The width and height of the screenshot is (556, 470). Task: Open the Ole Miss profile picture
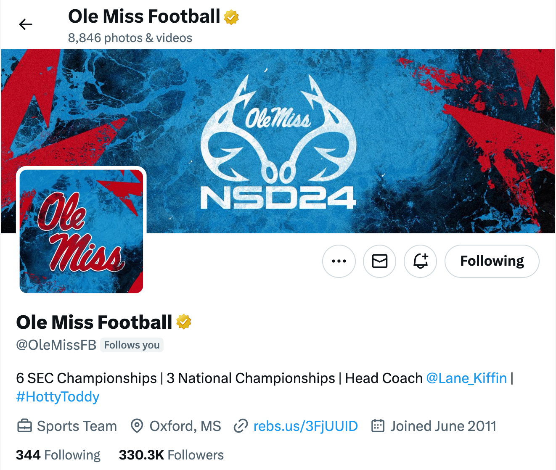(x=81, y=231)
